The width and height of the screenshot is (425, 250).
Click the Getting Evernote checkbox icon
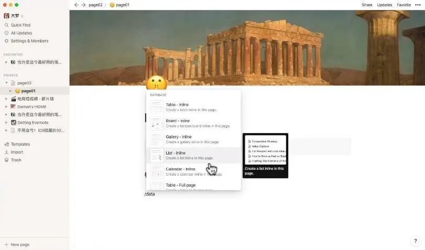coord(14,123)
